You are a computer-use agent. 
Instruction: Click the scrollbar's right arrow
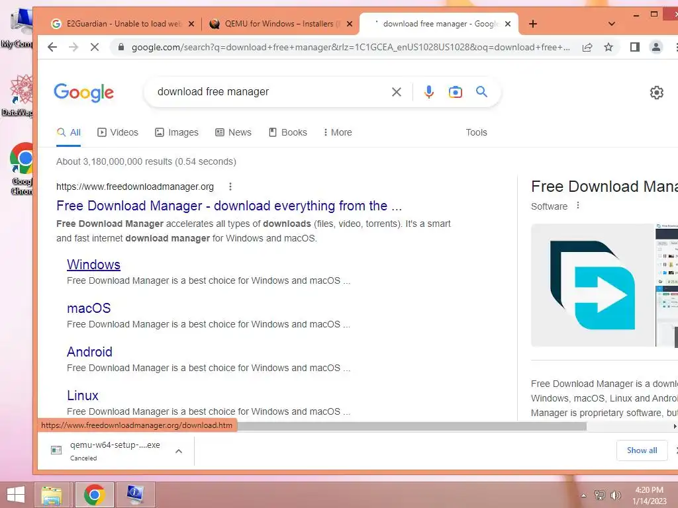pos(675,427)
